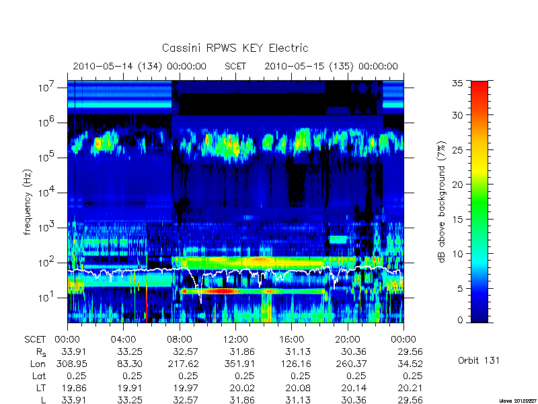Click longitude value 217.62

pyautogui.click(x=183, y=364)
